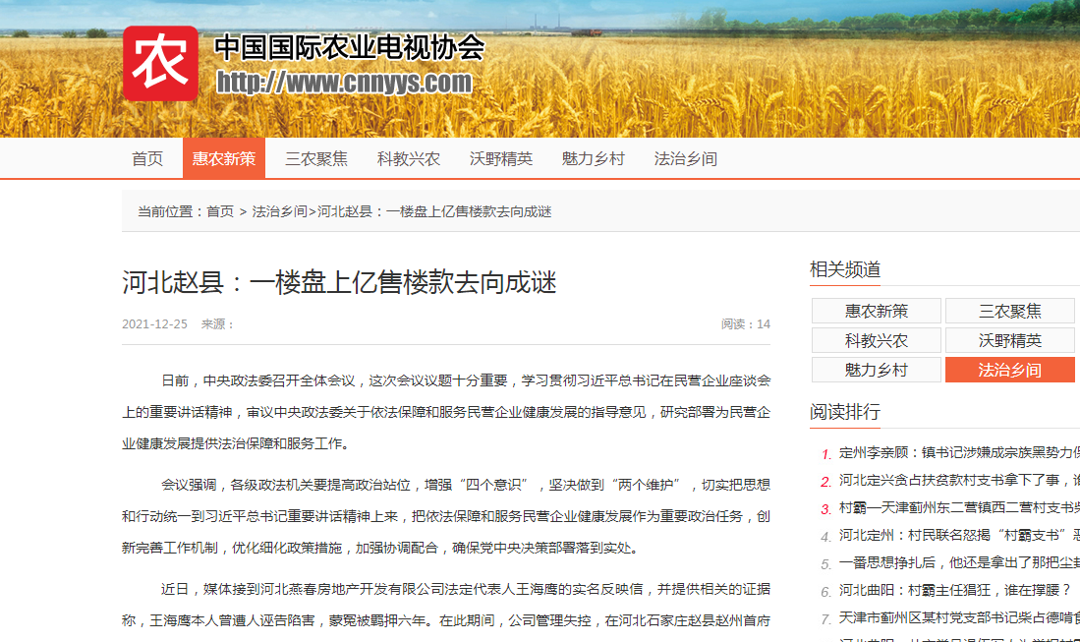1080x642 pixels.
Task: Open the 惠农新策 related channel button
Action: [877, 311]
